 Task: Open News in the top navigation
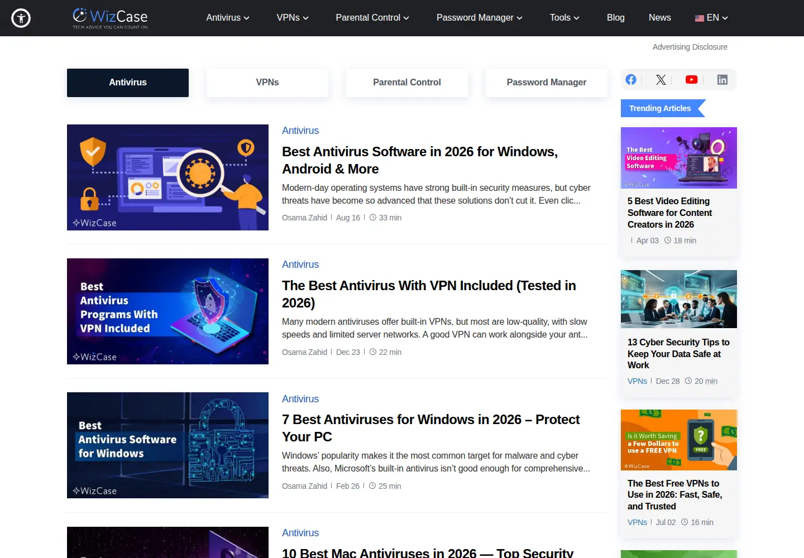[x=660, y=18]
